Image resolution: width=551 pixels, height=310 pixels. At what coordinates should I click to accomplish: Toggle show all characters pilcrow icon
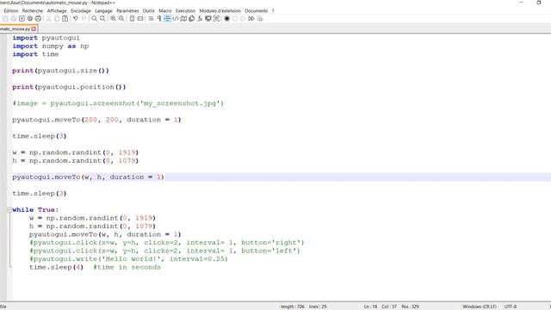click(159, 19)
